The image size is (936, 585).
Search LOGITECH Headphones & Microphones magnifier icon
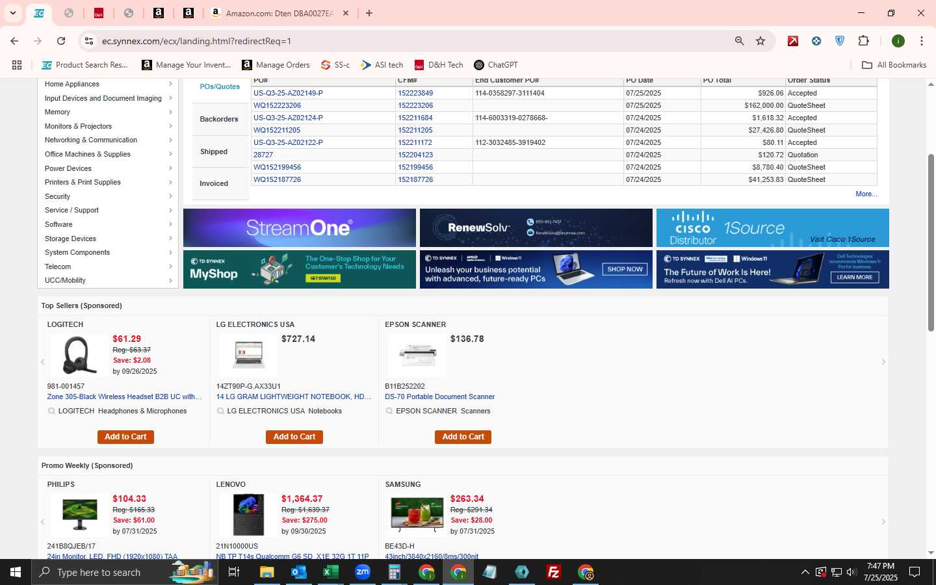point(51,411)
